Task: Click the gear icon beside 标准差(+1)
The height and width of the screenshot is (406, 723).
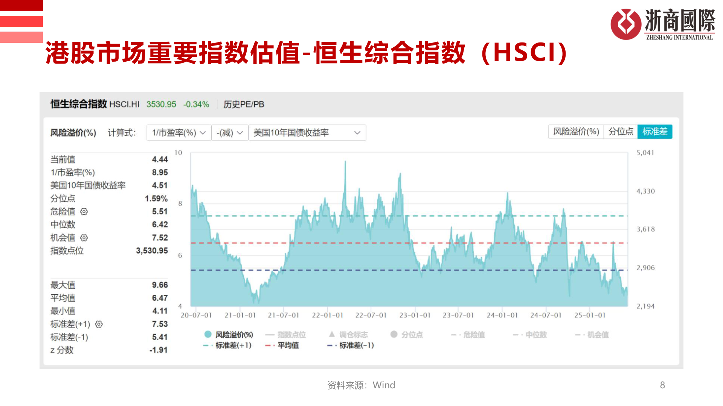Action: click(x=99, y=324)
